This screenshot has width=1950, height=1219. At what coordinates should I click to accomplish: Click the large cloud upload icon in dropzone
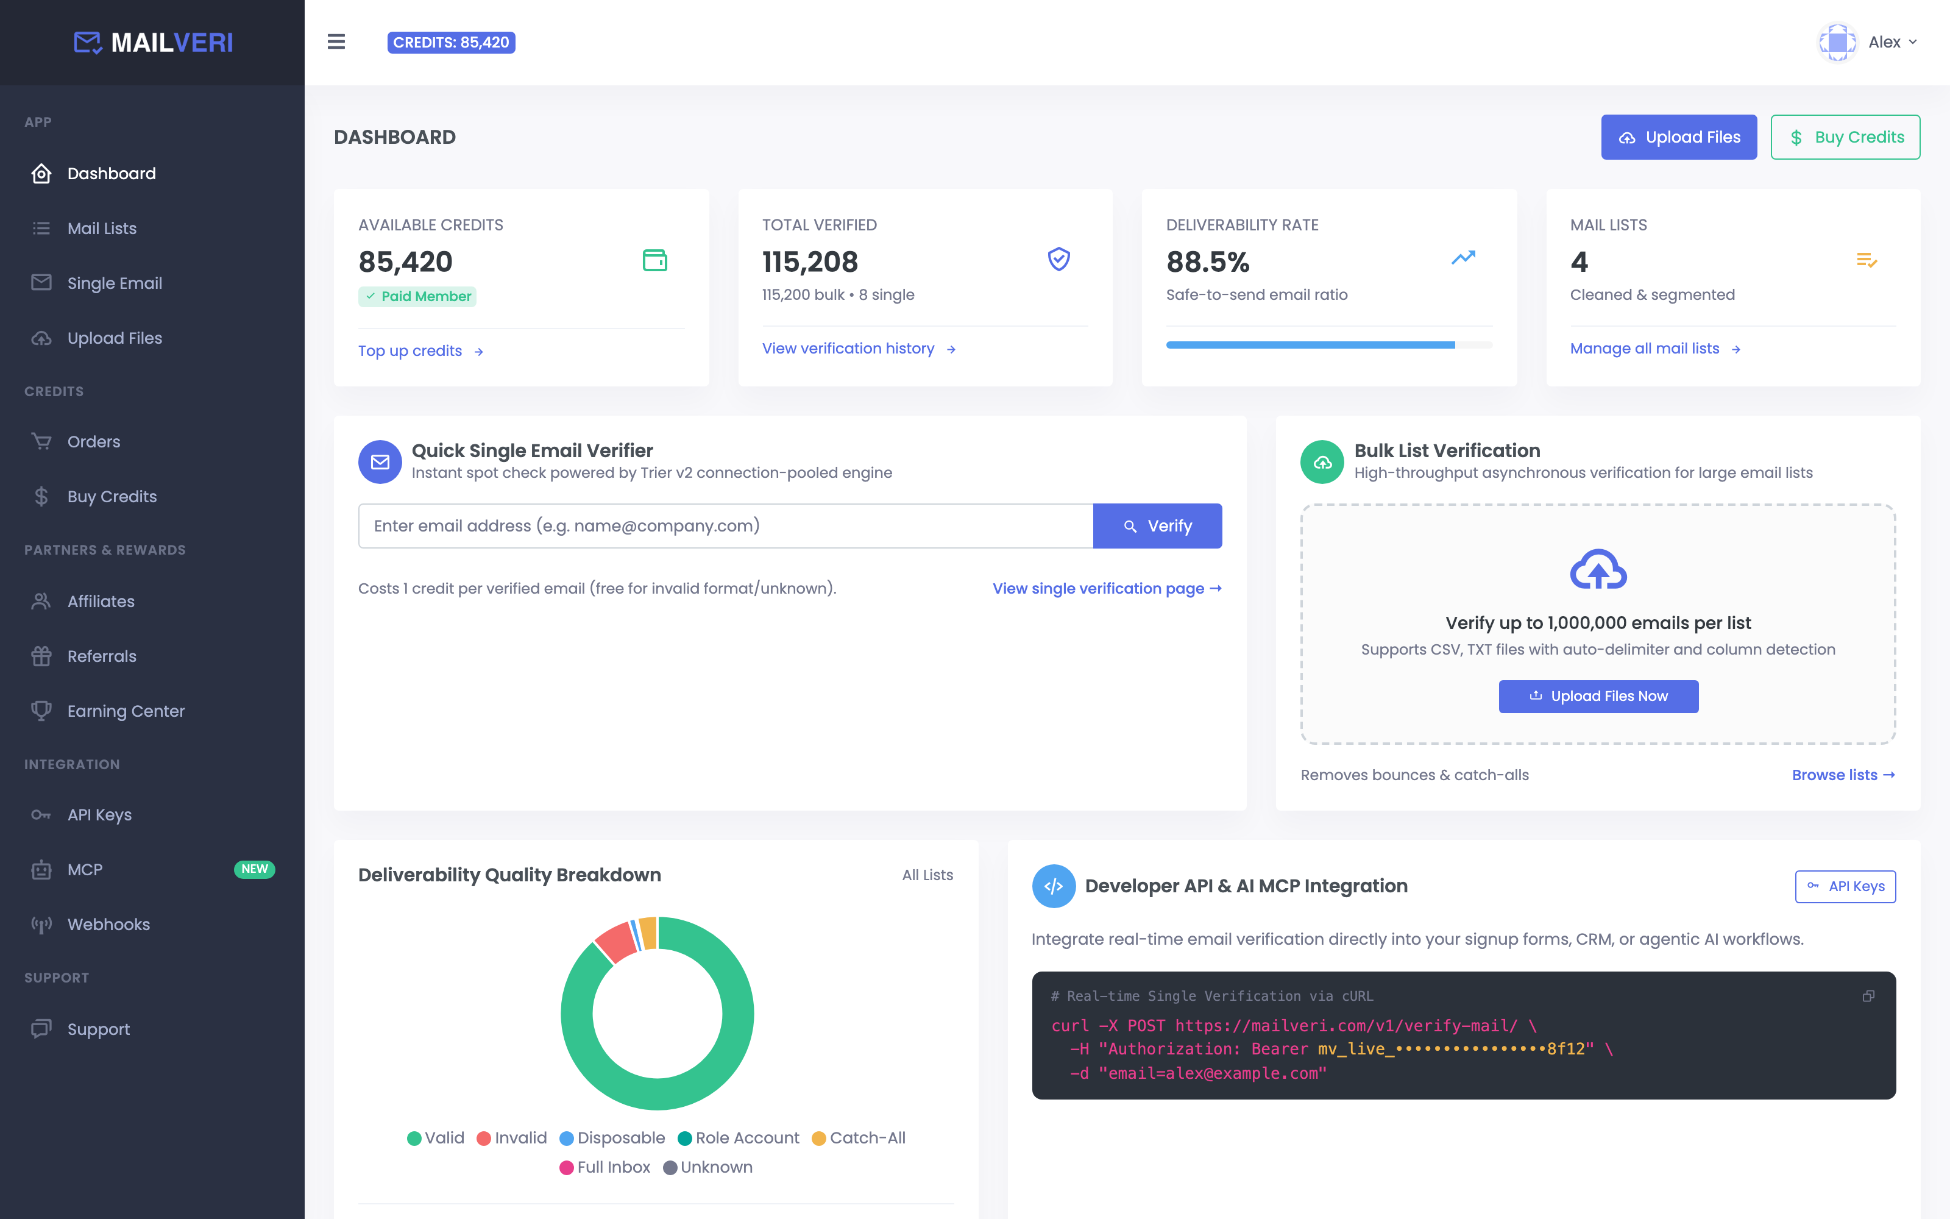click(1598, 570)
